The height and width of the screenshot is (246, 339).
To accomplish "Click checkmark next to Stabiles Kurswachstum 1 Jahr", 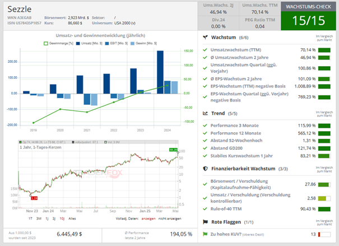I will coord(205,156).
